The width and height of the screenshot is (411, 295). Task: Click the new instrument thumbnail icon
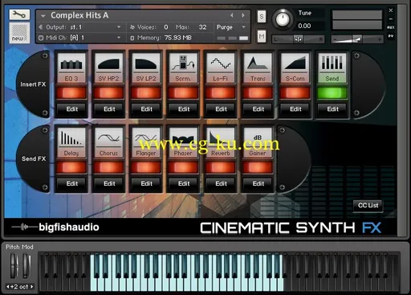(19, 33)
